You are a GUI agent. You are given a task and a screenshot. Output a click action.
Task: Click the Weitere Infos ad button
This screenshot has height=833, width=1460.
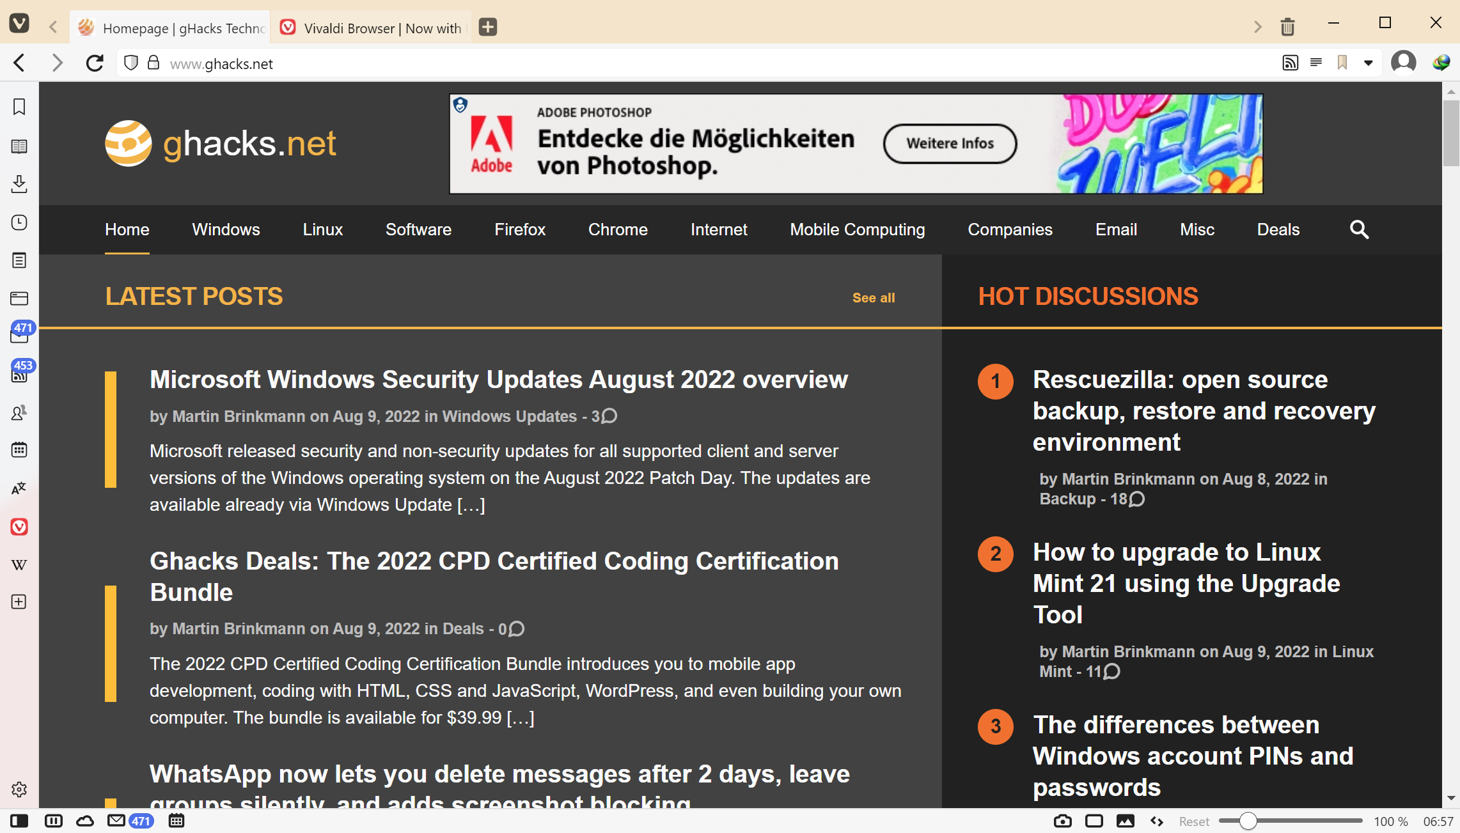950,144
